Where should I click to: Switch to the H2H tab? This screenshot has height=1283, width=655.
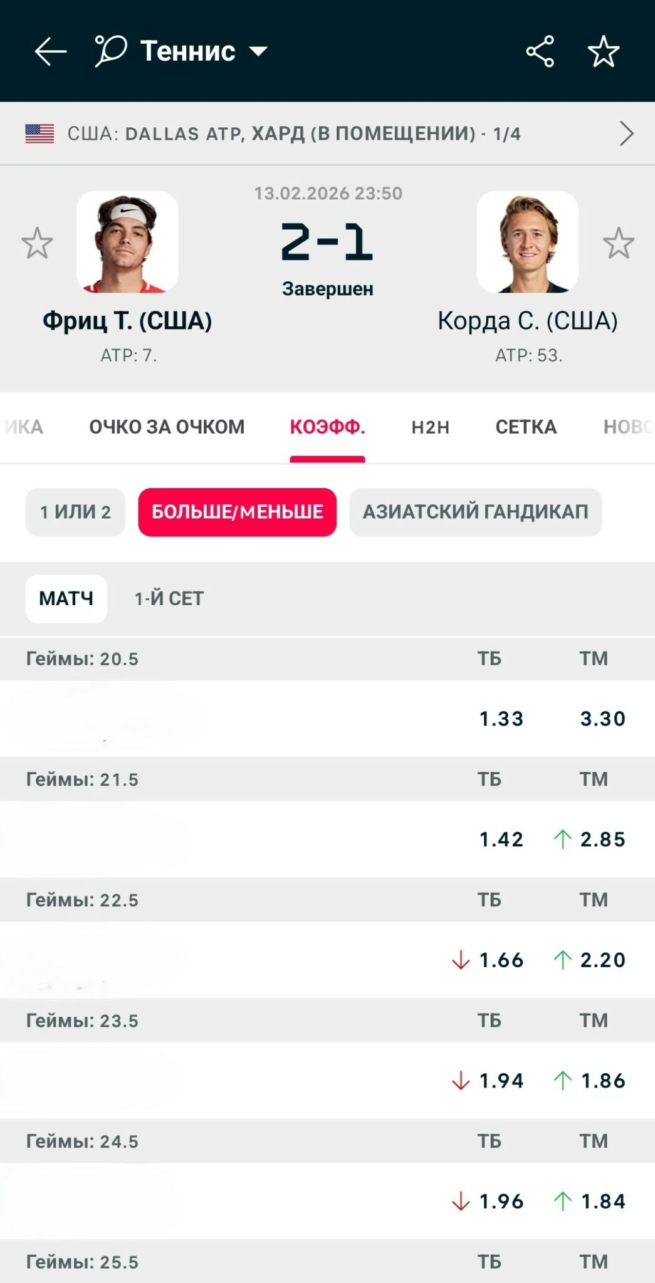coord(431,427)
